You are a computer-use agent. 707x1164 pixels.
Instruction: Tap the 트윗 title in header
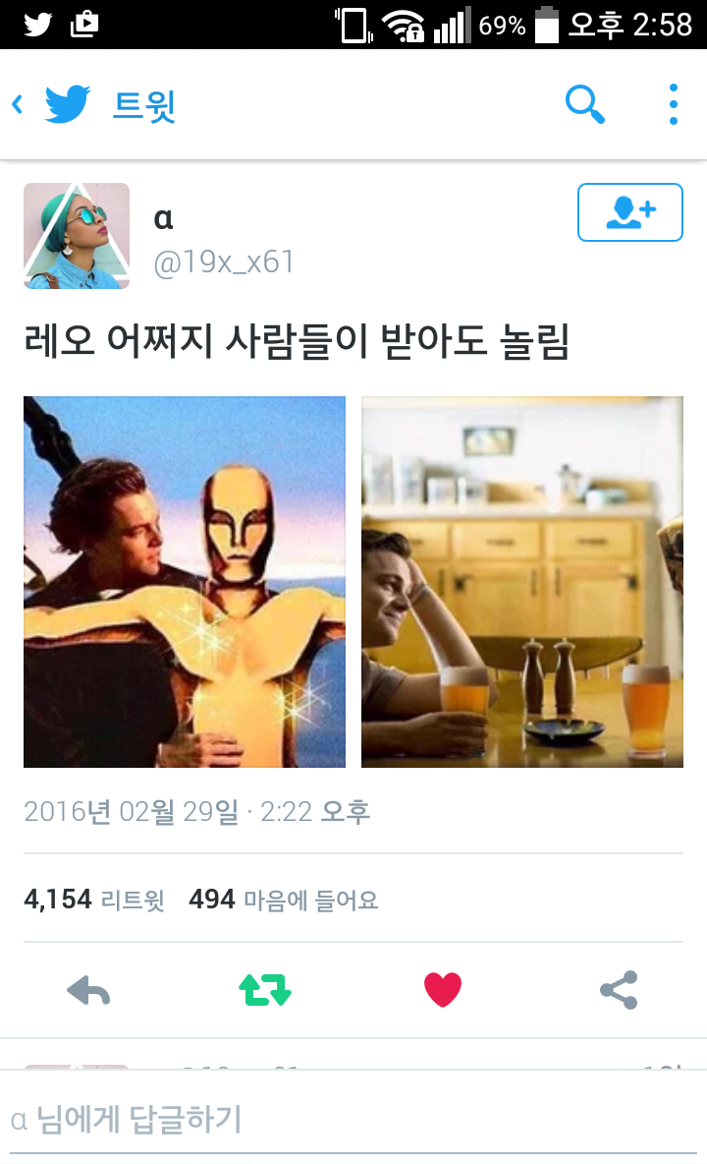click(x=143, y=105)
